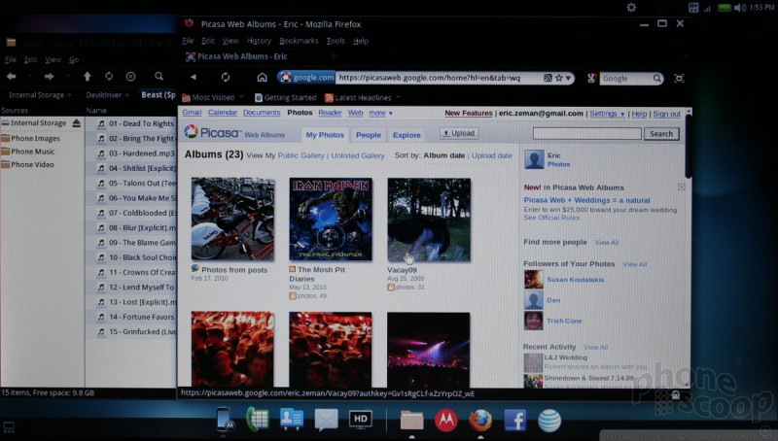Launch the HD multimedia dock icon

pos(360,420)
